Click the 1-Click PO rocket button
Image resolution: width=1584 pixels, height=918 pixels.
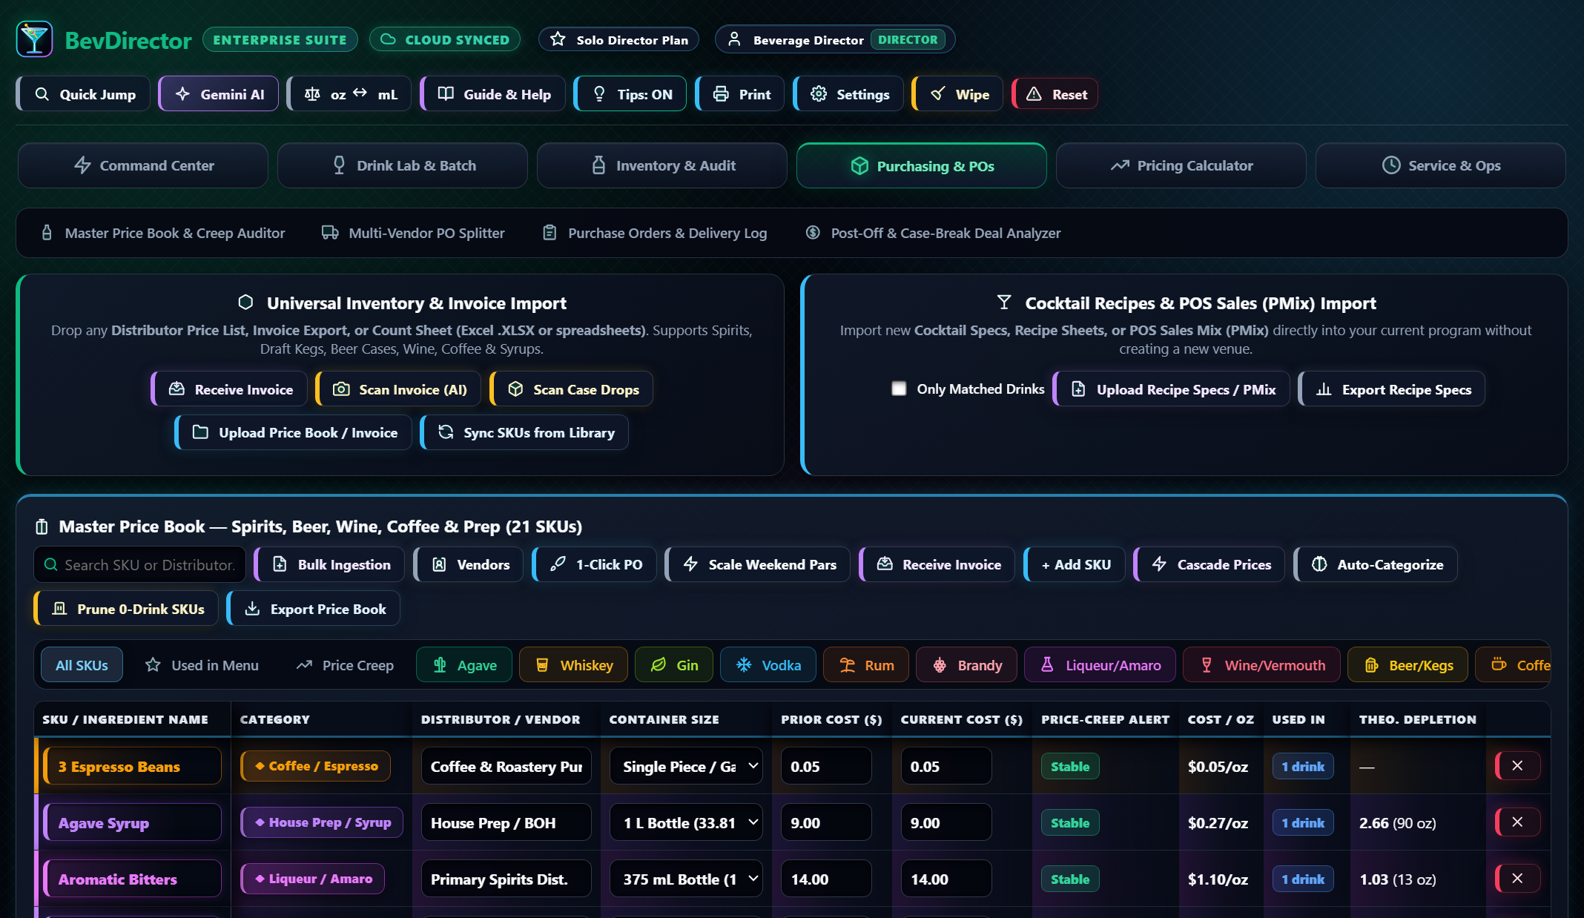(x=595, y=564)
